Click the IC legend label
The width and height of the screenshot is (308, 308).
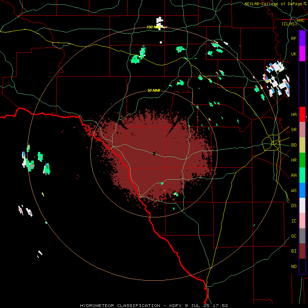pyautogui.click(x=294, y=221)
